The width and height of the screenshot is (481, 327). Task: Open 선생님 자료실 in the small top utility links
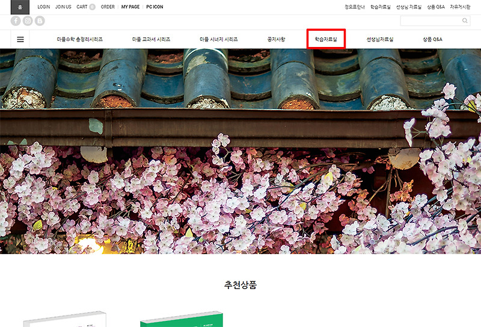click(409, 7)
